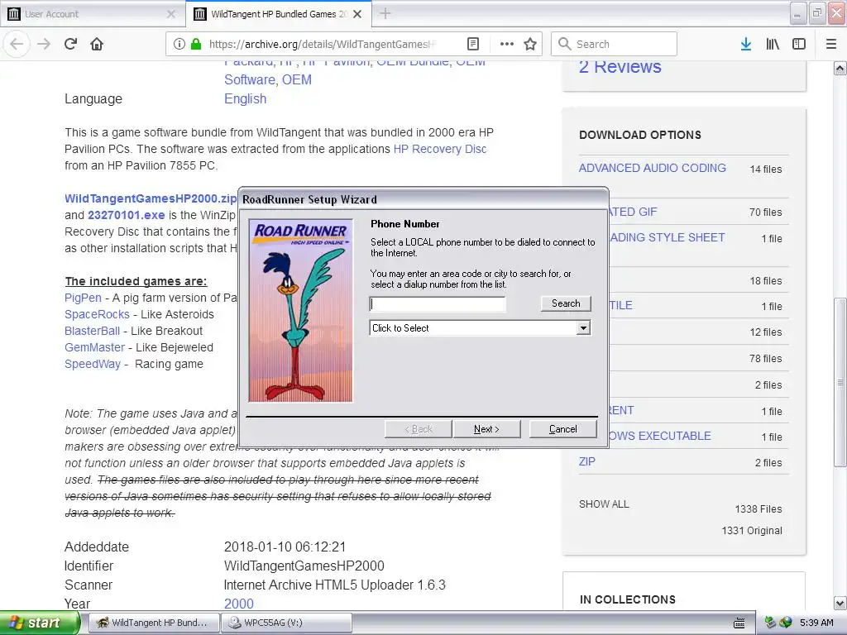Click the 1338 Files count
Viewport: 847px width, 635px height.
point(758,508)
